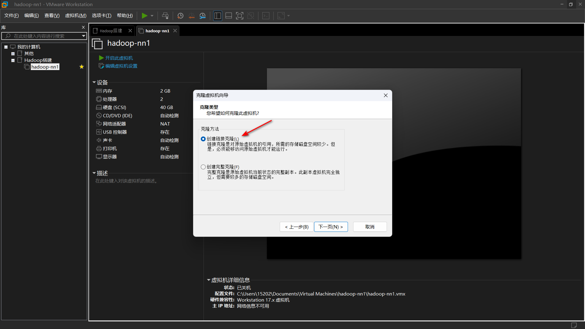Image resolution: width=585 pixels, height=329 pixels.
Task: Switch to the Hadoop搭建 tab
Action: click(111, 31)
